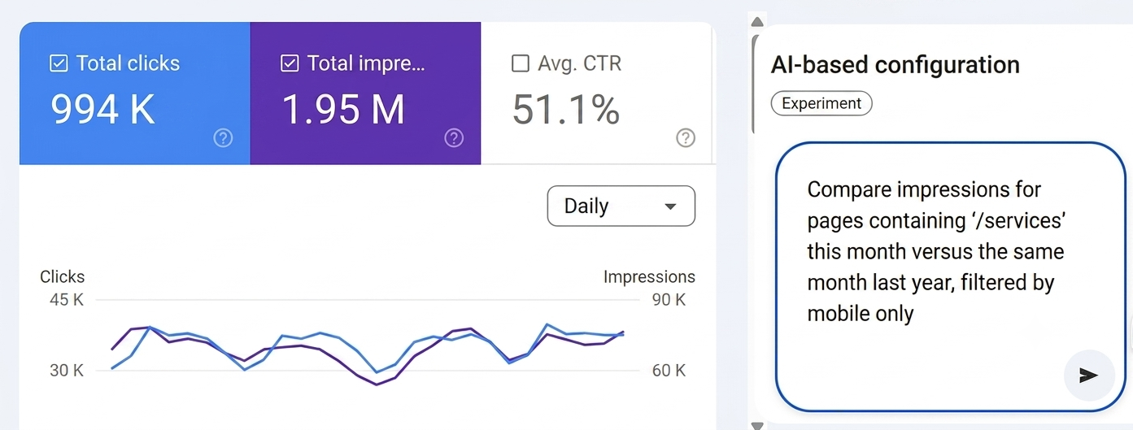1133x430 pixels.
Task: Click the side panel scrollbar thumb
Action: pos(754,83)
